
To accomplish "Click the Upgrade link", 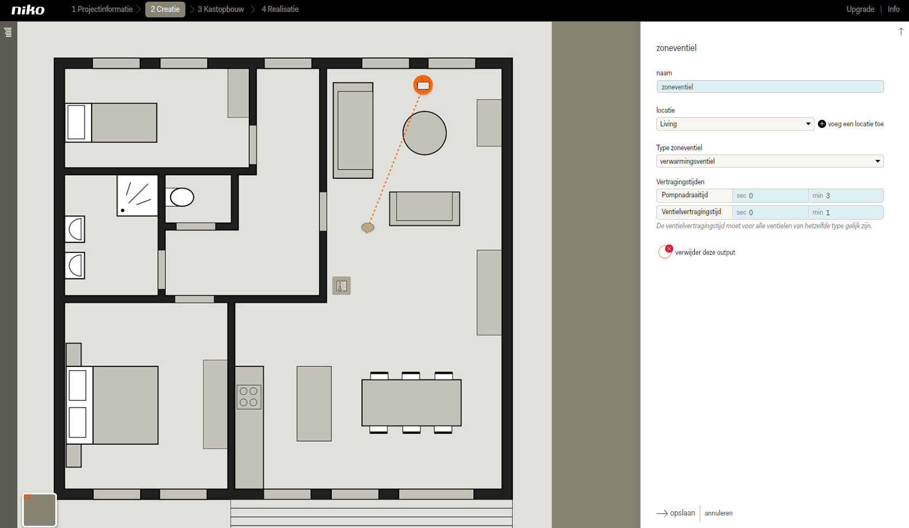I will [x=860, y=9].
